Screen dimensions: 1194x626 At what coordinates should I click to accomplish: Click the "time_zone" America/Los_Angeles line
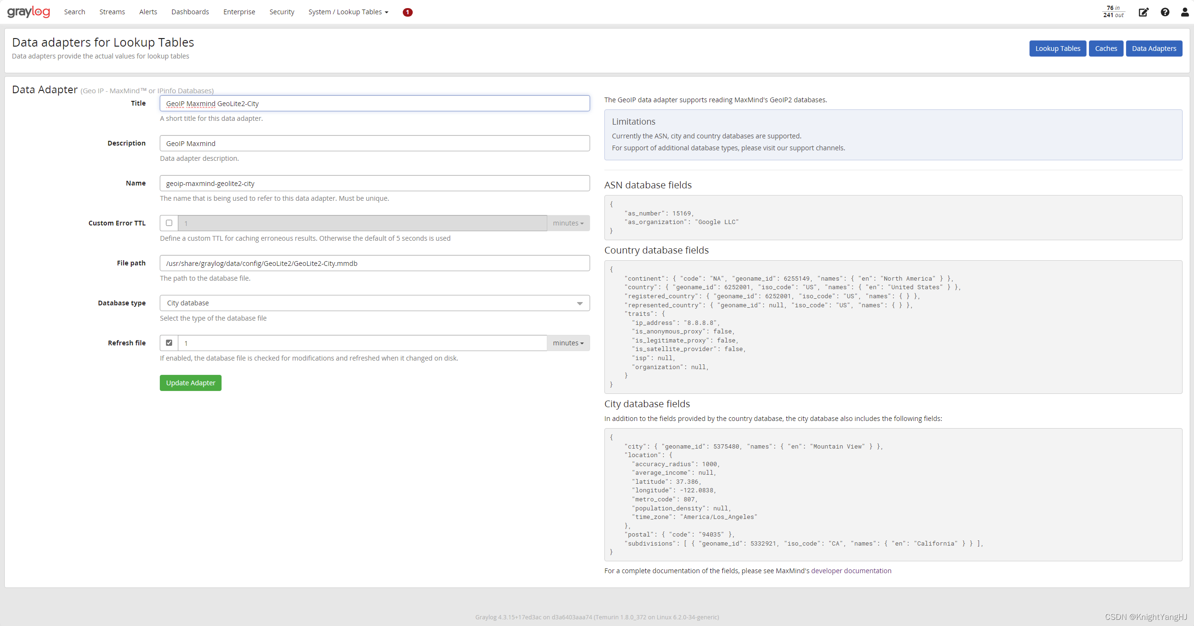click(x=694, y=517)
